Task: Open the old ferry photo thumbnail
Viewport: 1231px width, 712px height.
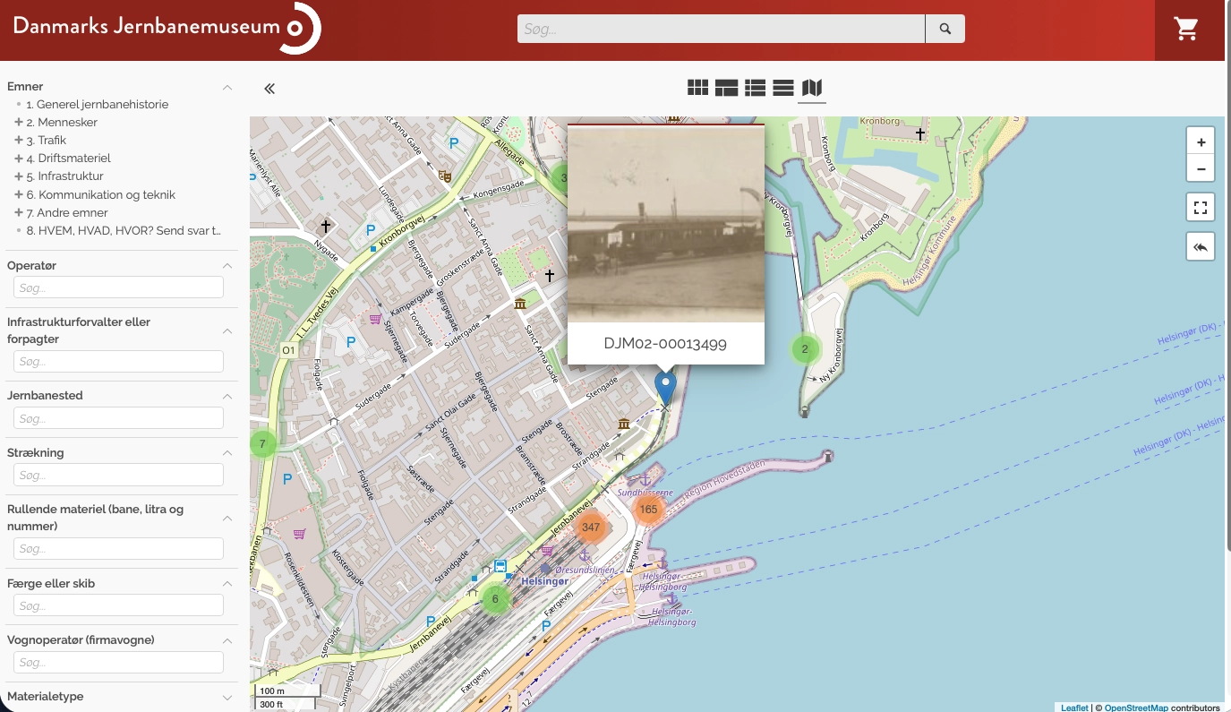Action: coord(666,224)
